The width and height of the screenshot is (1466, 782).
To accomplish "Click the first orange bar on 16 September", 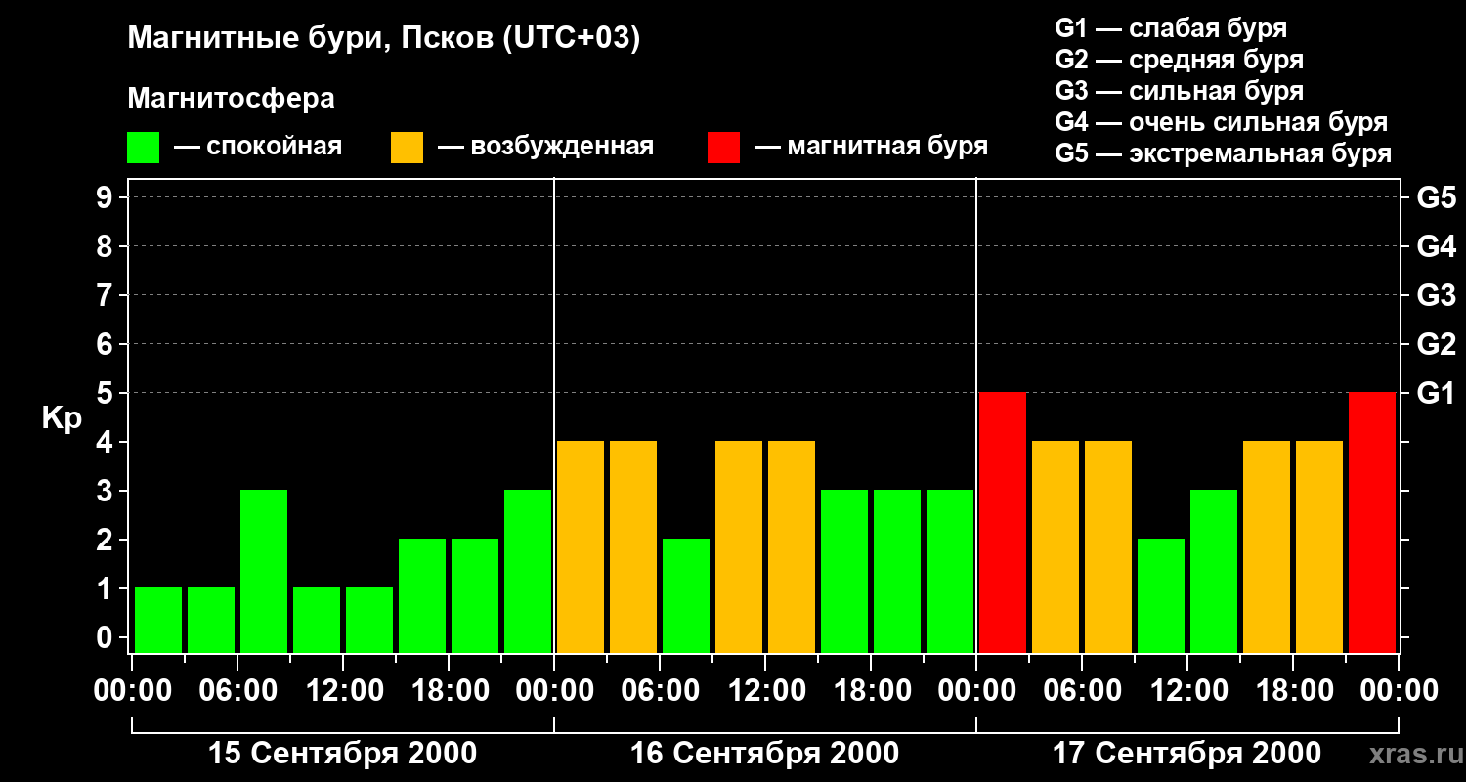I will pos(581,546).
